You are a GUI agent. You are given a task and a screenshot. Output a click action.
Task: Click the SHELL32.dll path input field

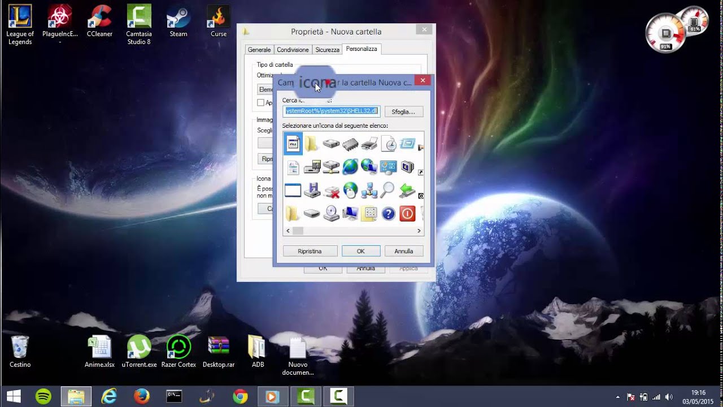tap(331, 111)
